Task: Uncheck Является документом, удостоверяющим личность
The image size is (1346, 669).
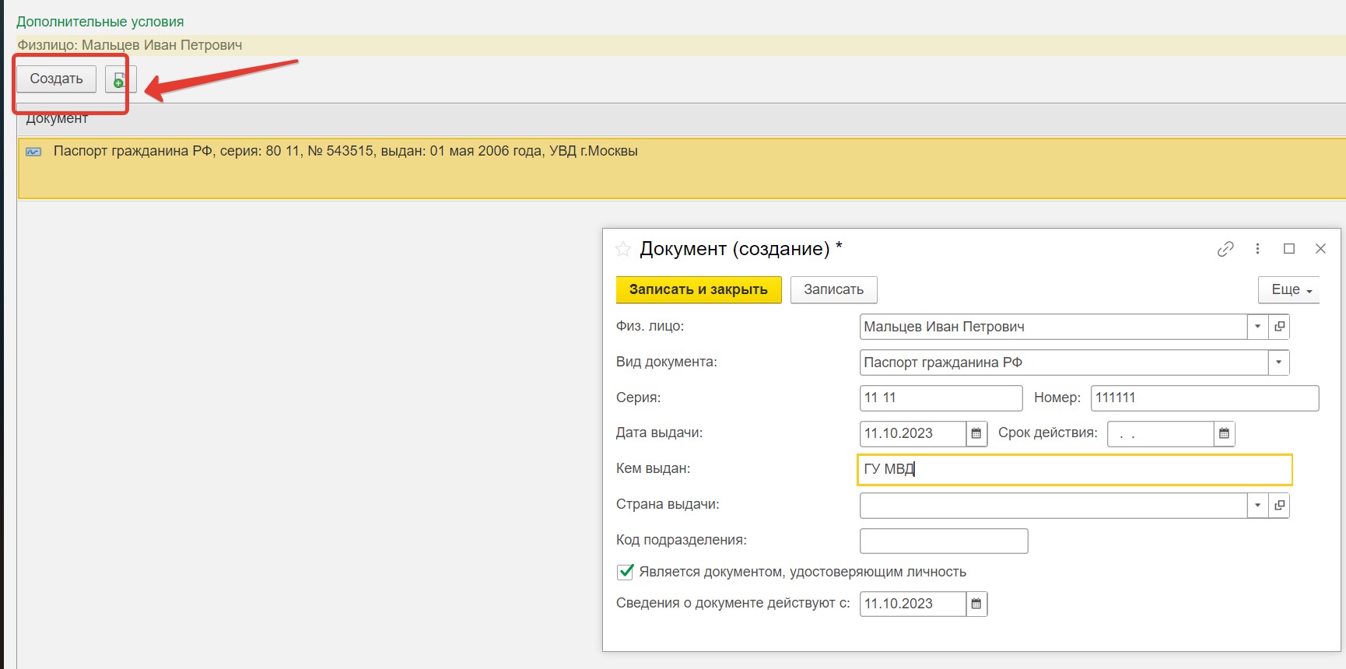Action: [x=625, y=573]
